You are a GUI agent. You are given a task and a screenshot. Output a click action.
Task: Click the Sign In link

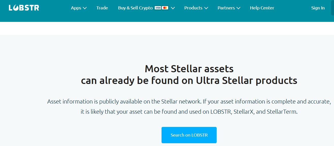coord(318,8)
